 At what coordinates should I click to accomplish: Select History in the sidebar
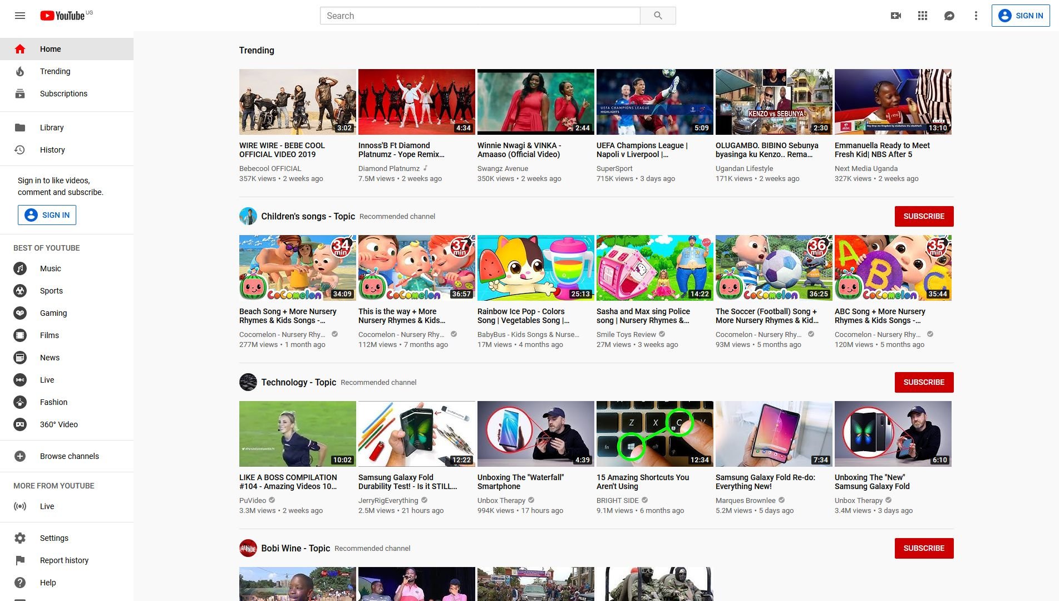[x=67, y=150]
